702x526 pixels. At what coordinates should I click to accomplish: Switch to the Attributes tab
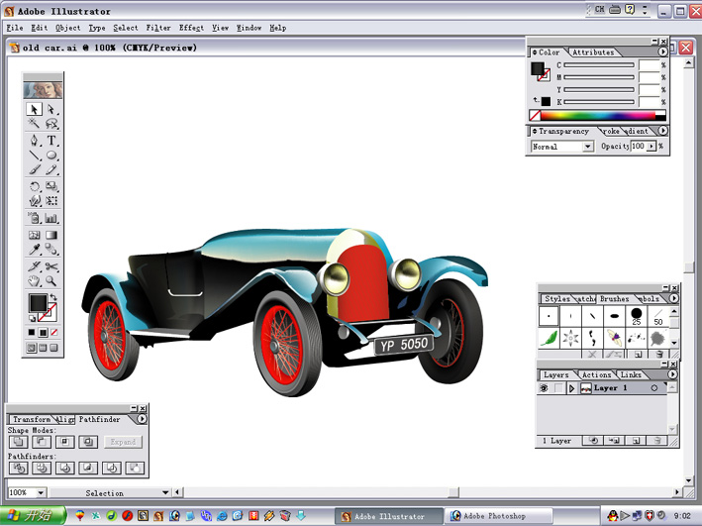point(593,53)
